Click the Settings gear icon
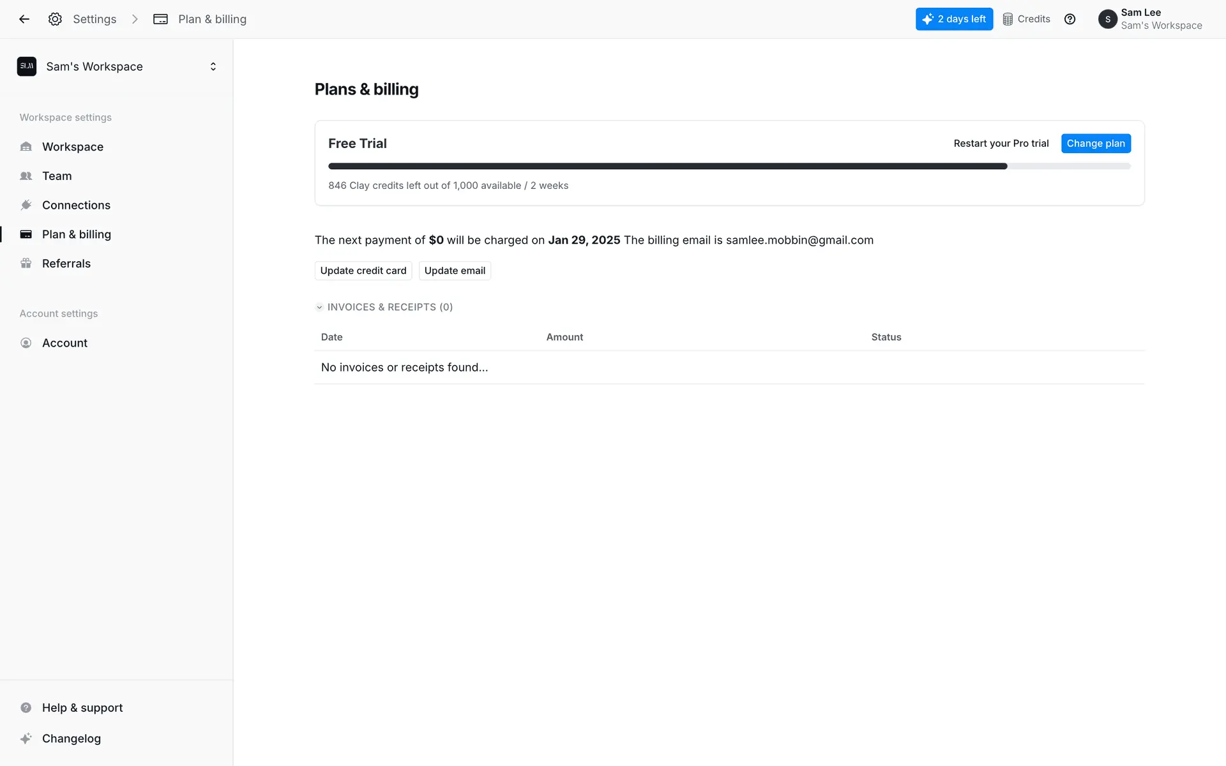This screenshot has width=1226, height=766. coord(55,19)
